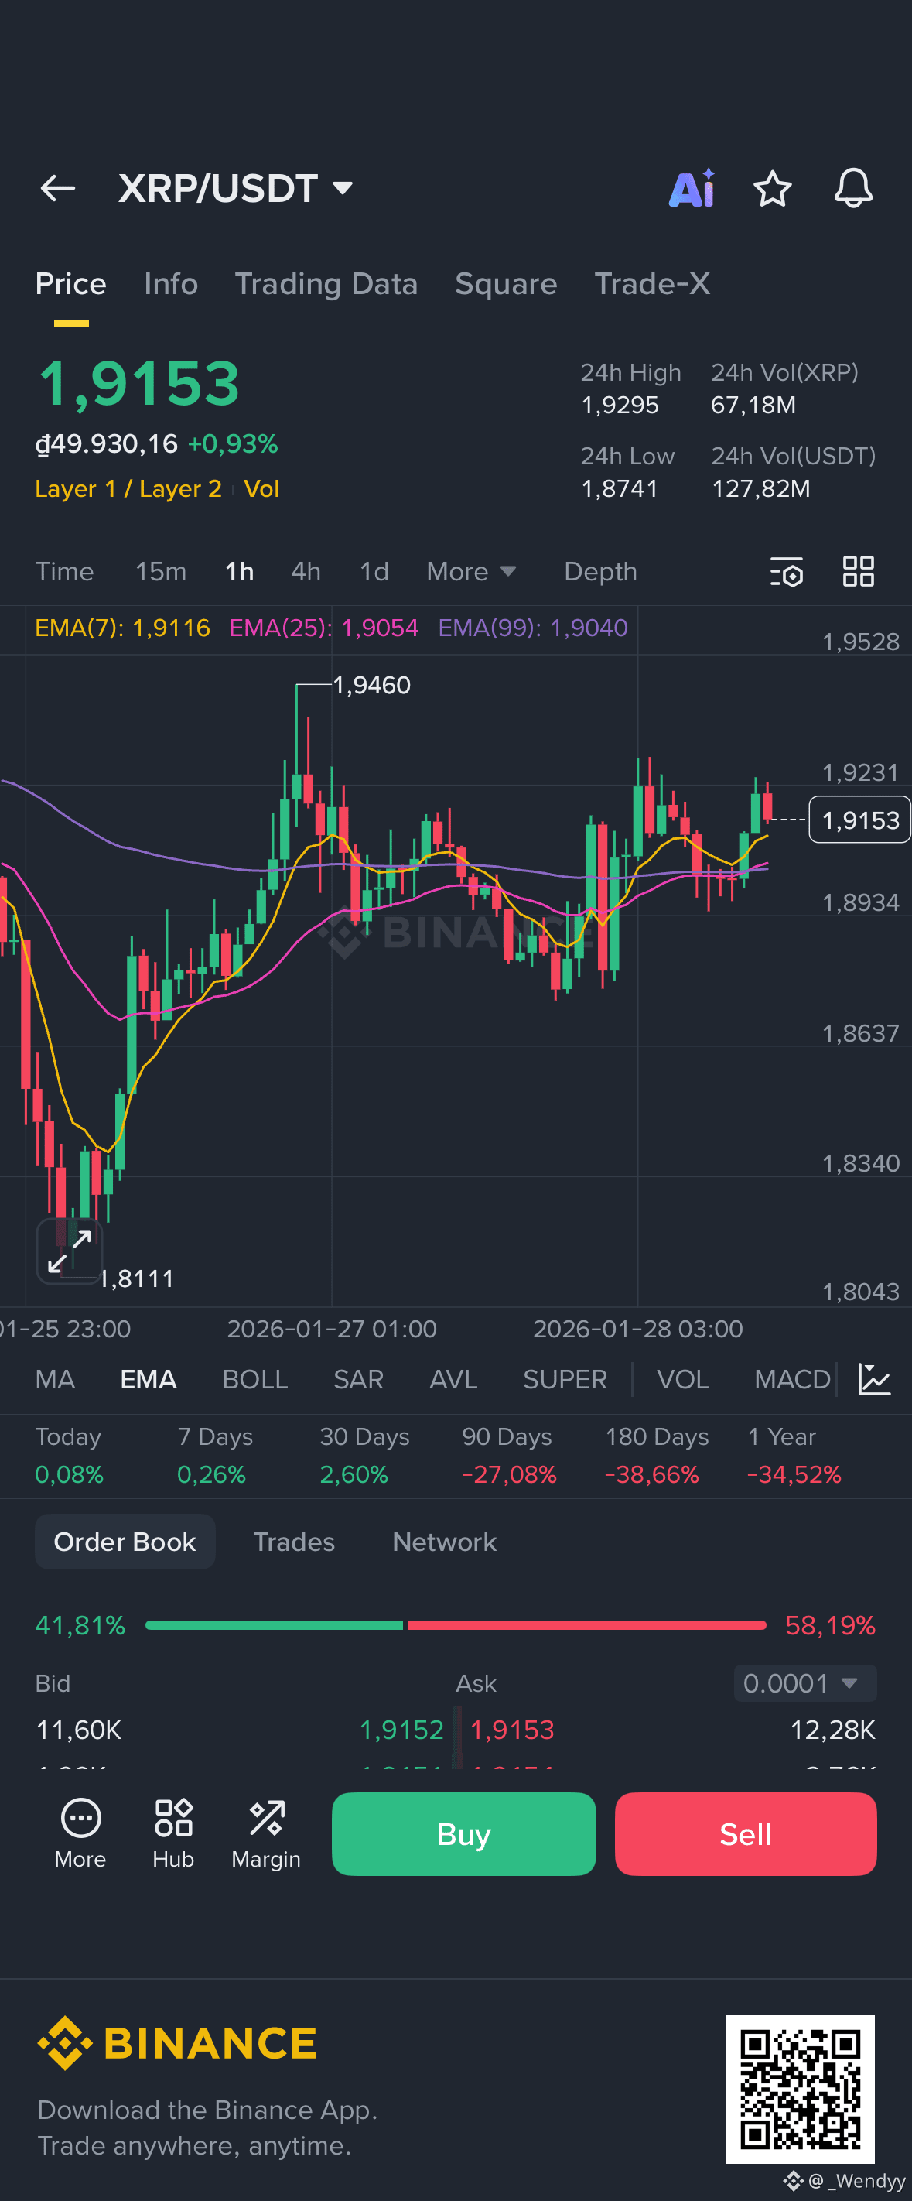Image resolution: width=912 pixels, height=2201 pixels.
Task: Open the Binance AI assistant
Action: pyautogui.click(x=692, y=188)
